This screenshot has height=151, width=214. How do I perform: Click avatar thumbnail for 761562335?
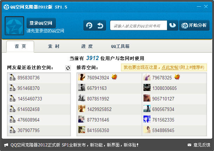click(147, 119)
